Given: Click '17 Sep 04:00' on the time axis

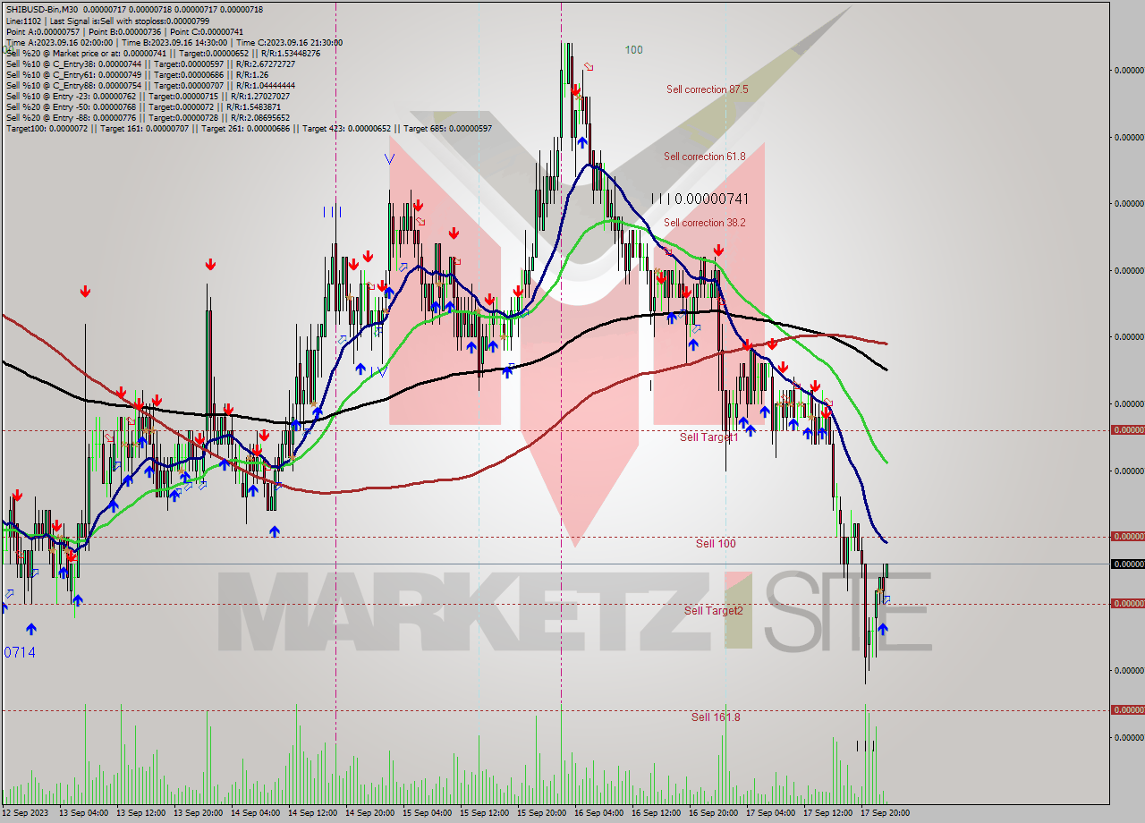Looking at the screenshot, I should point(772,813).
